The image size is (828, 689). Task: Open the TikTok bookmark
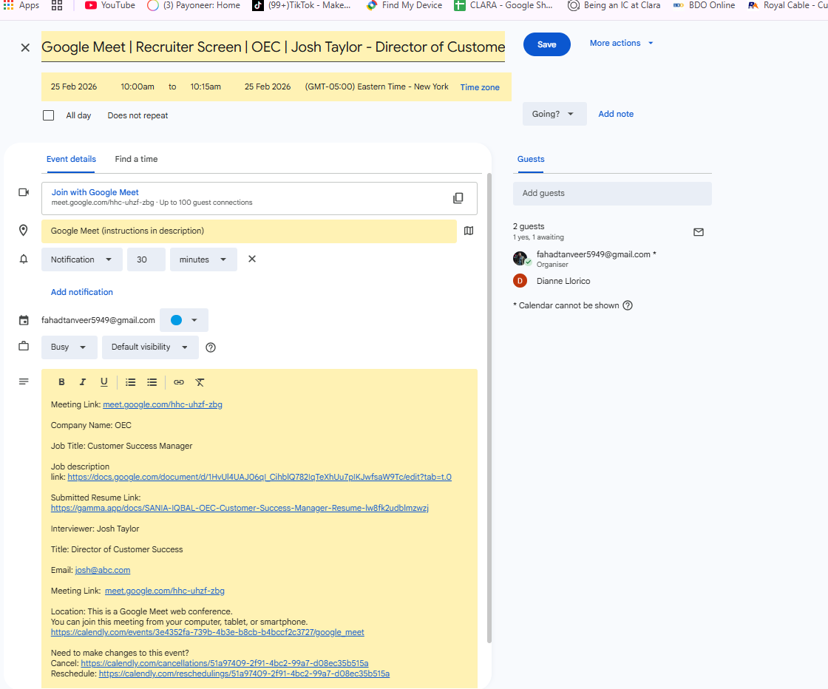[x=301, y=5]
